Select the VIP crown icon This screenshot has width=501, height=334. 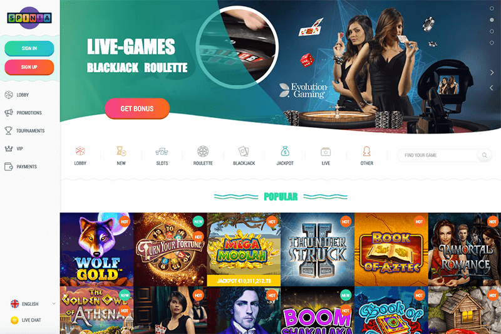point(9,149)
